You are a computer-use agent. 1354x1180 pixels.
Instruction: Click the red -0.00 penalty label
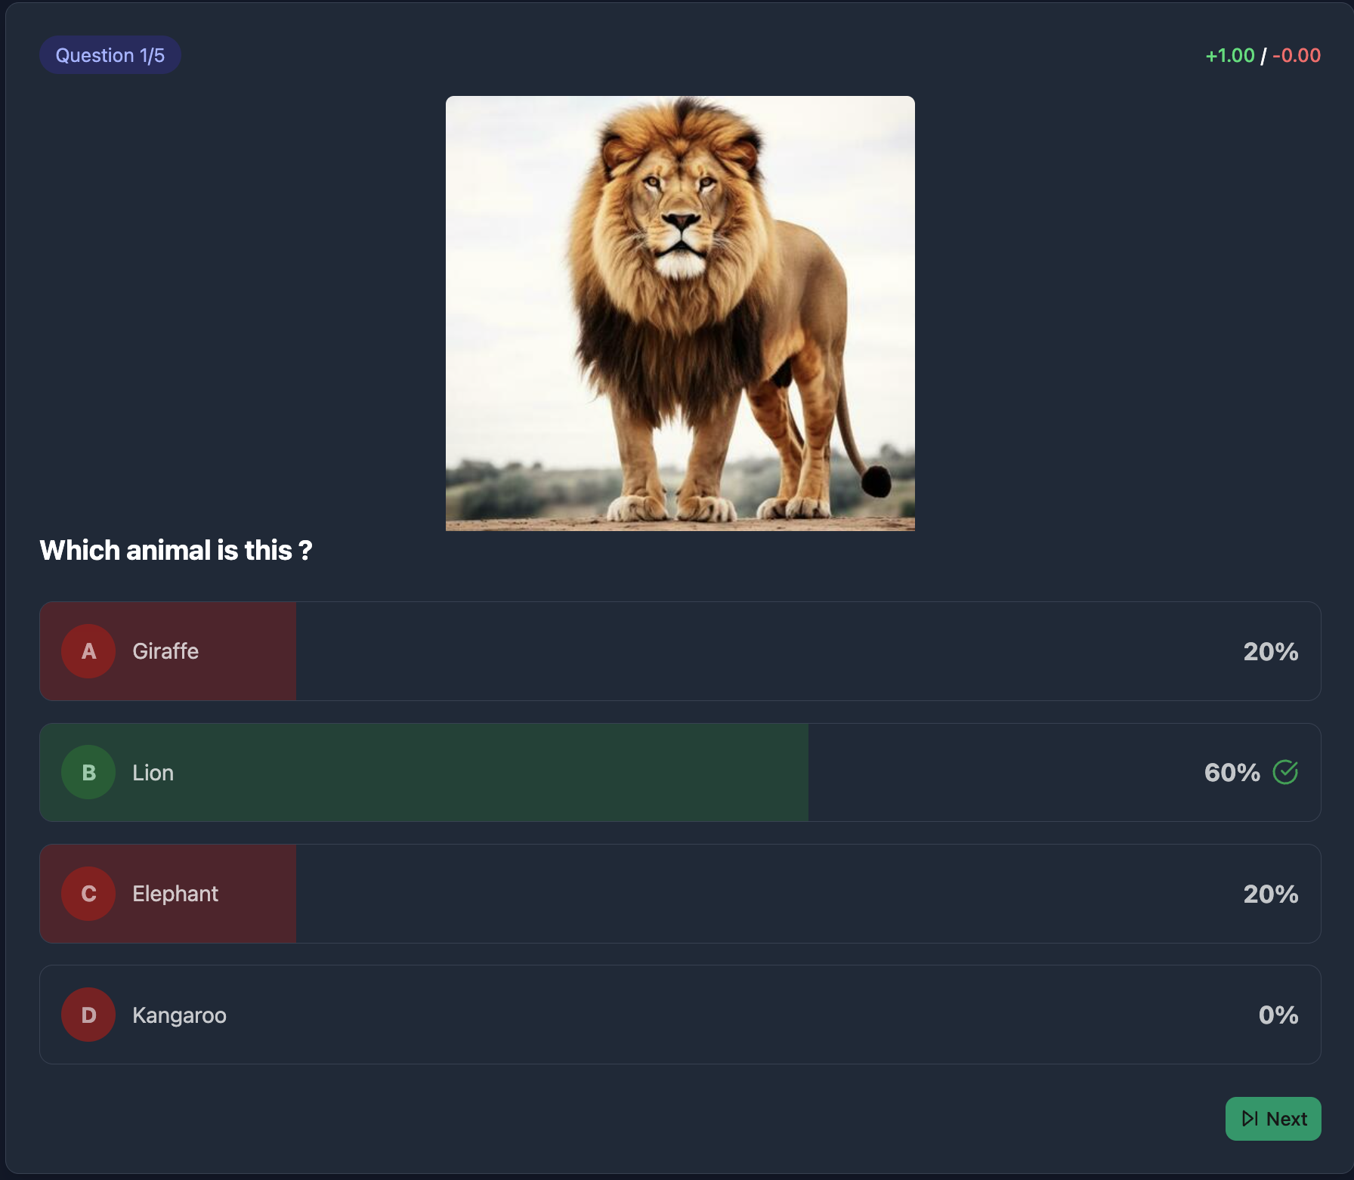tap(1297, 55)
